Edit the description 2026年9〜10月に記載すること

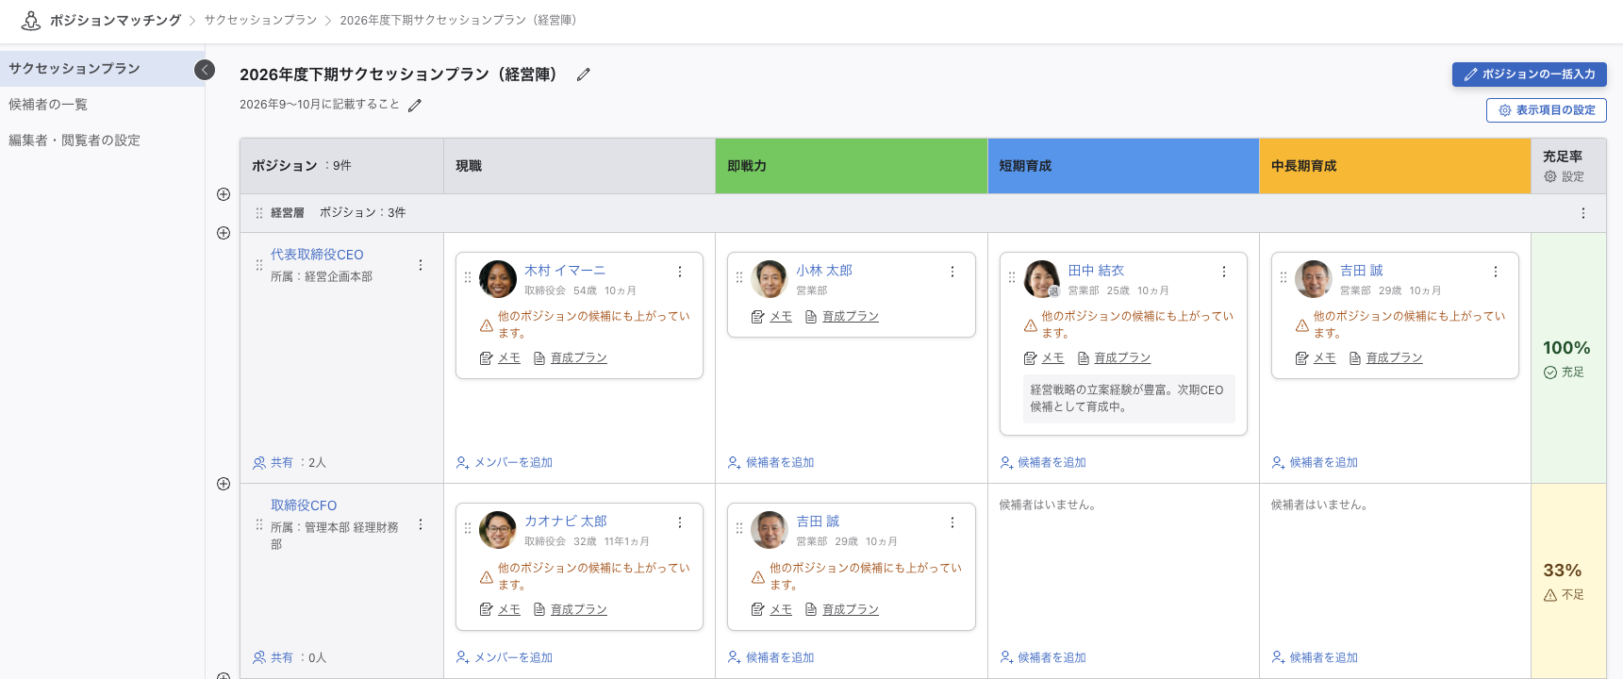415,106
